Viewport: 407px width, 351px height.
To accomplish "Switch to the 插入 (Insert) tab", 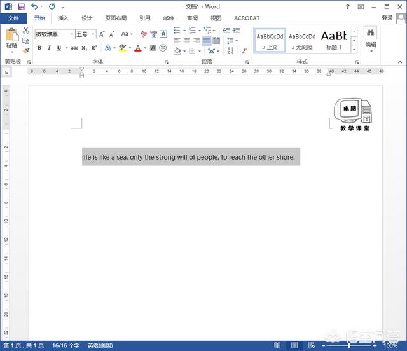I will [x=63, y=18].
